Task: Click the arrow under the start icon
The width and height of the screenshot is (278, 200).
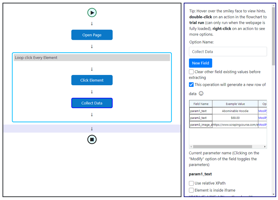Action: [92, 24]
